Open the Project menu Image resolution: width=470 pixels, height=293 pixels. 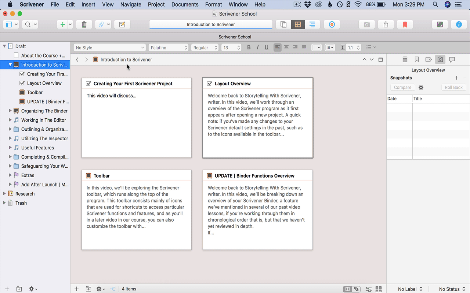click(x=156, y=4)
